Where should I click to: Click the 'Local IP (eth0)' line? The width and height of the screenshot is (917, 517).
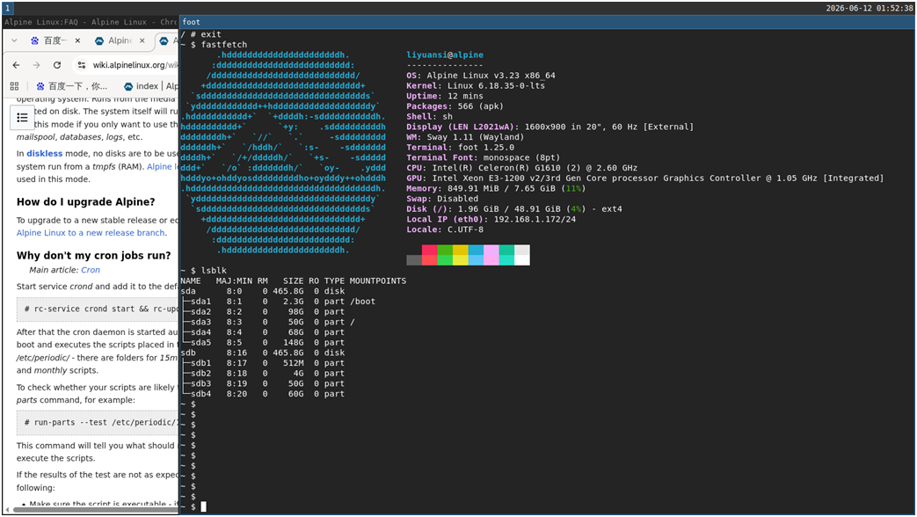point(491,219)
